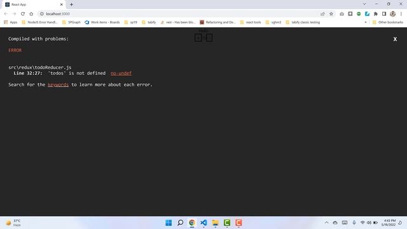This screenshot has height=229, width=407.
Task: Bookmark this tab with the star
Action: (x=331, y=14)
